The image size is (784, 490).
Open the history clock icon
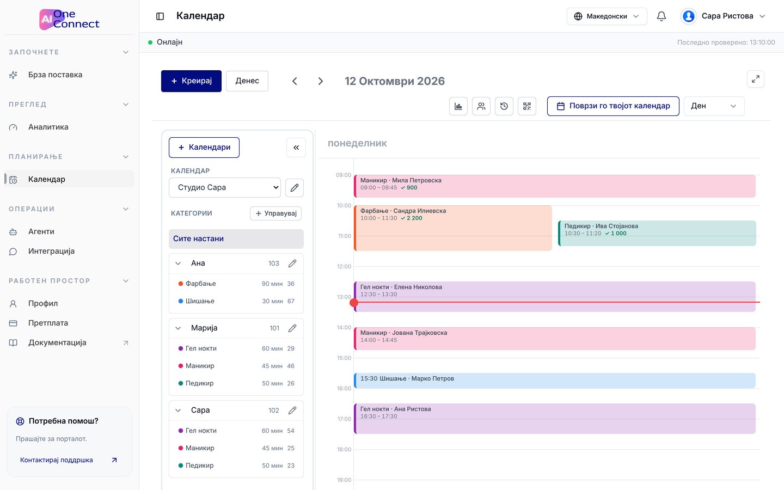(504, 106)
